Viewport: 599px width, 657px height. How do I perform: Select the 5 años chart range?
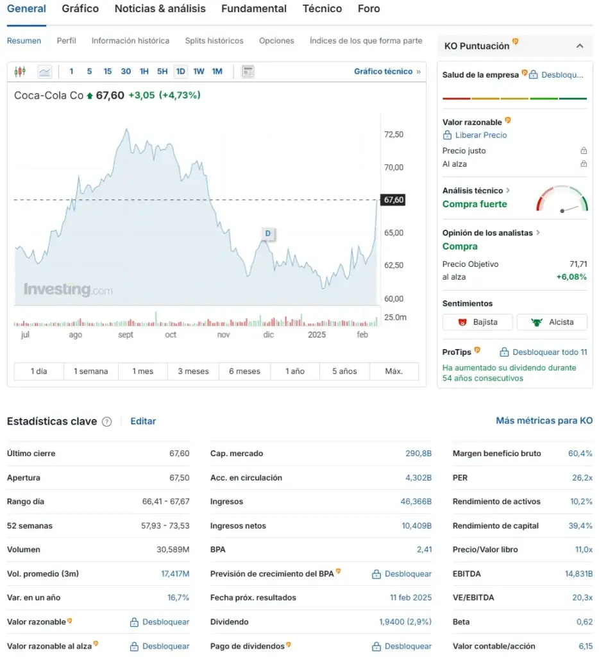[x=344, y=371]
